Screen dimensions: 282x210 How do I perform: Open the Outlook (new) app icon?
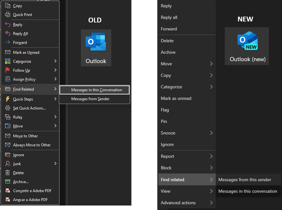[247, 46]
